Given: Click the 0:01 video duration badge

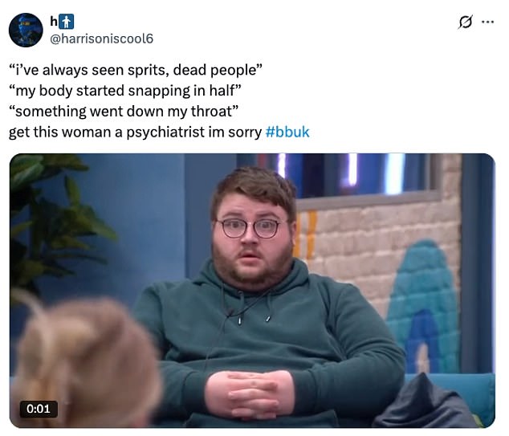Looking at the screenshot, I should [39, 409].
